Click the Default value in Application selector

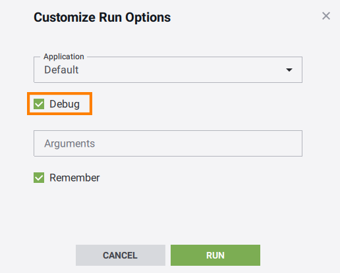click(61, 70)
